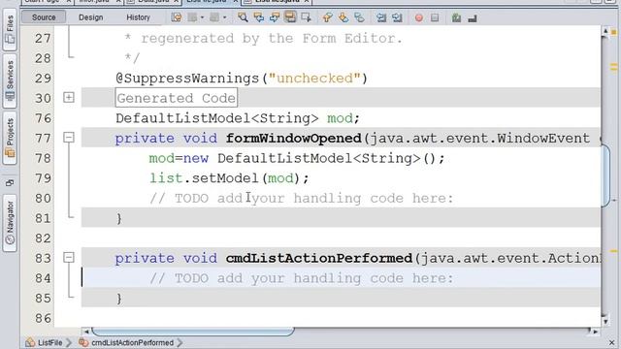Find the previous occurrence icon

pos(259,17)
